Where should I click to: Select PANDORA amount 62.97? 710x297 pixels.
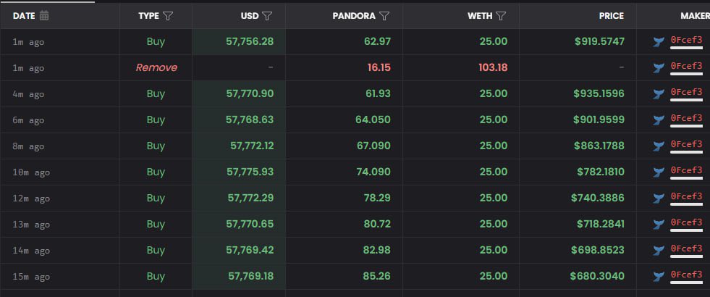pyautogui.click(x=377, y=42)
